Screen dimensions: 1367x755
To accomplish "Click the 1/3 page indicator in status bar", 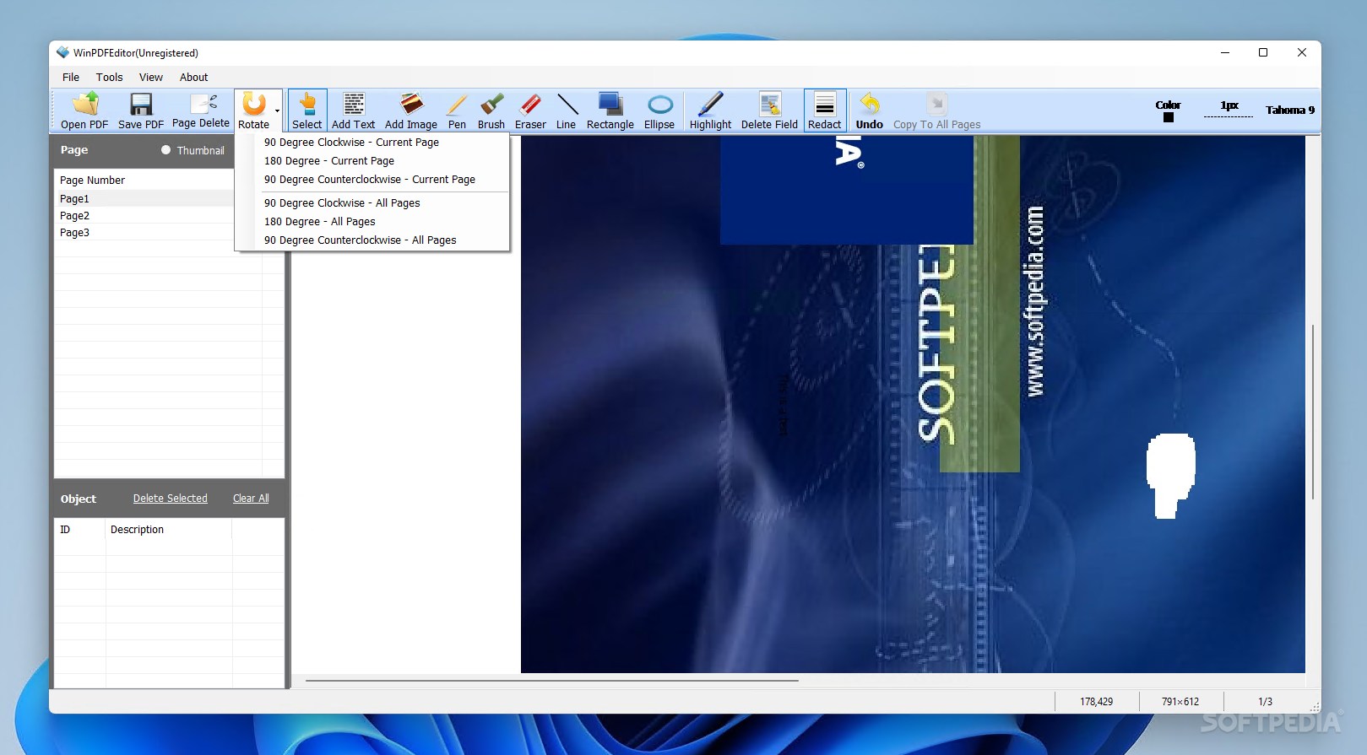I will click(1265, 702).
